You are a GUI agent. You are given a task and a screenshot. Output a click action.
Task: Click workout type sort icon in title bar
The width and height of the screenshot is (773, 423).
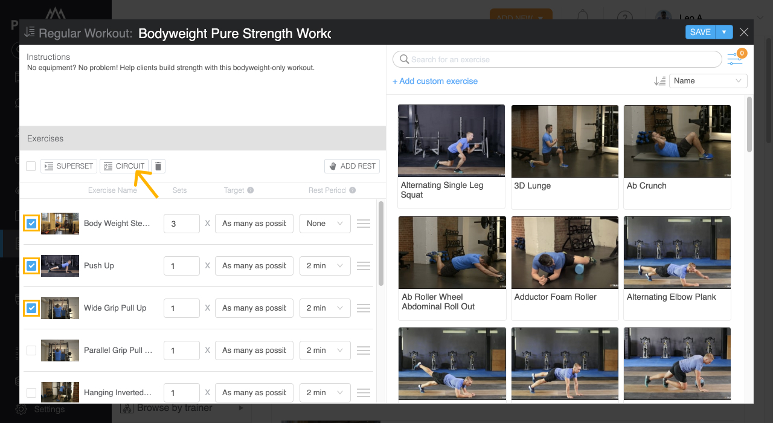click(x=30, y=33)
